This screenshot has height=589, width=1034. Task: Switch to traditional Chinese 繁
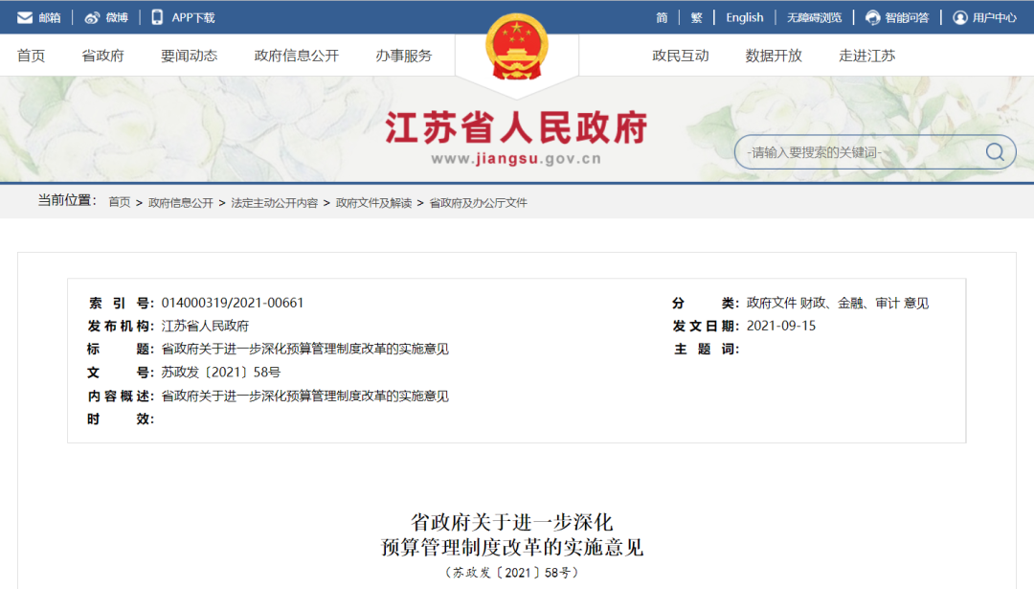[696, 18]
